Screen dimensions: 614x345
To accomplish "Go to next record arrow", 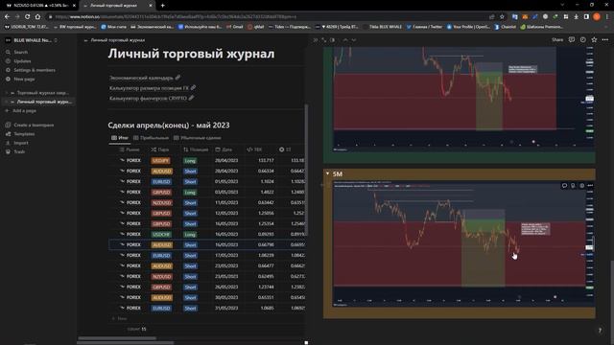I will [x=354, y=40].
